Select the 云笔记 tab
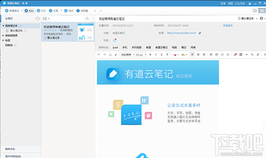The image size is (266, 158). pos(9,19)
